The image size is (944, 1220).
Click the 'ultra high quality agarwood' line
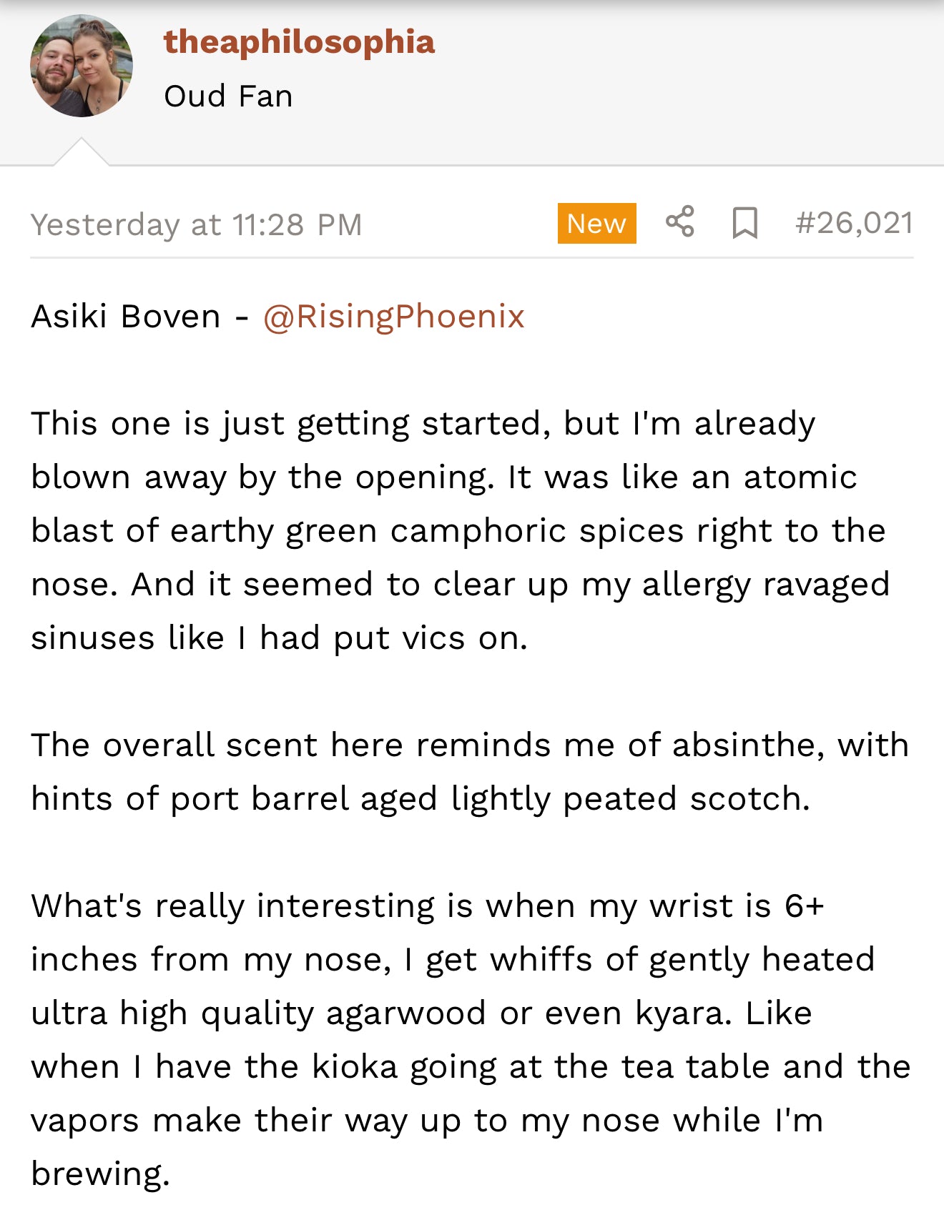pos(421,1013)
